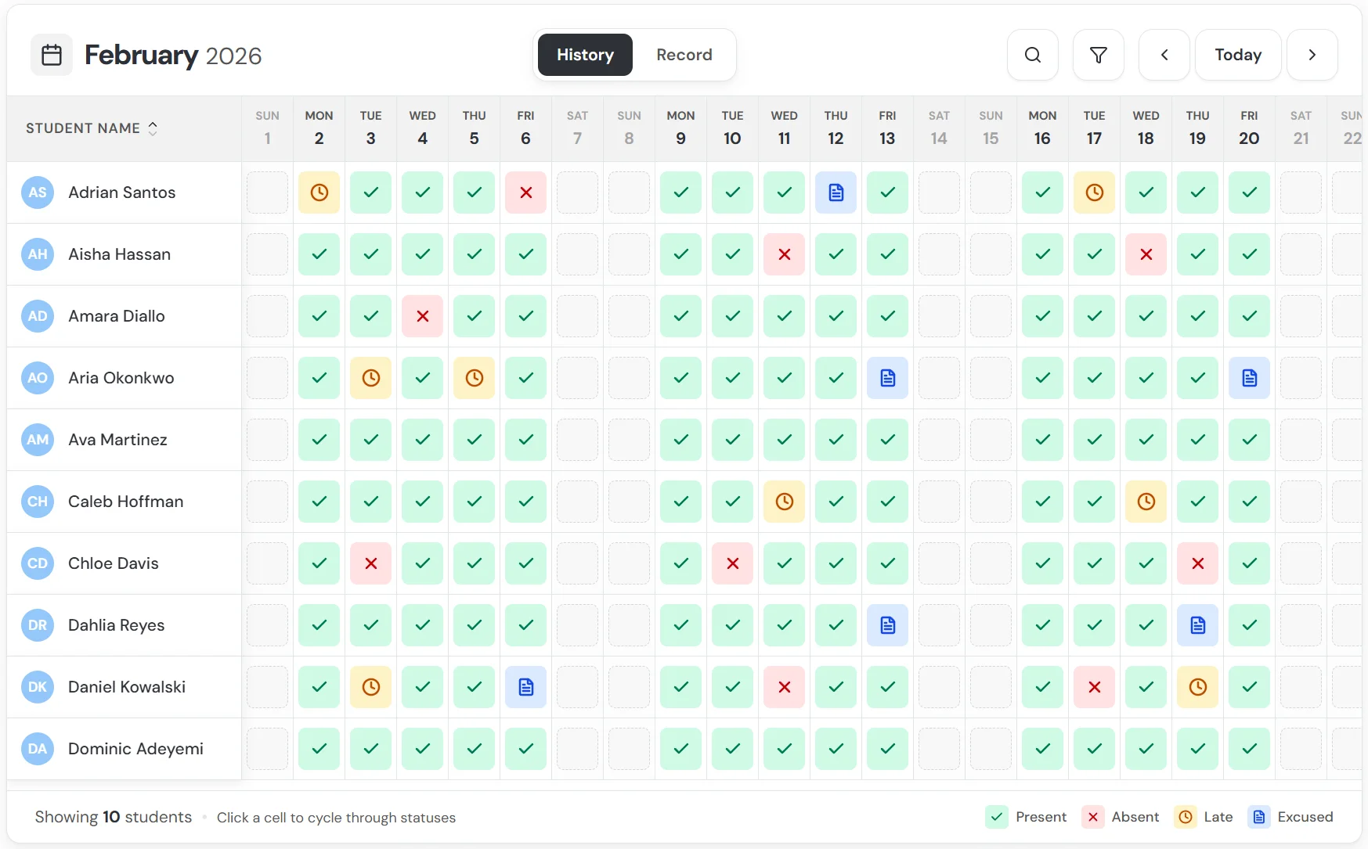
Task: Open the filter icon next to search
Action: (1098, 55)
